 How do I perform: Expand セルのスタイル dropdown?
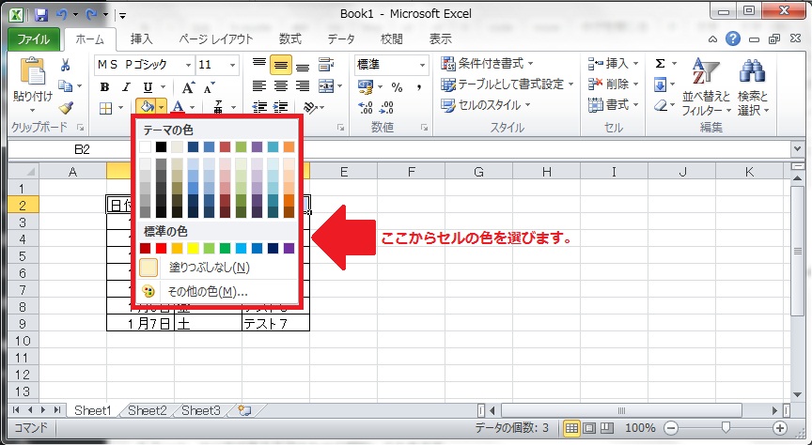coord(527,105)
